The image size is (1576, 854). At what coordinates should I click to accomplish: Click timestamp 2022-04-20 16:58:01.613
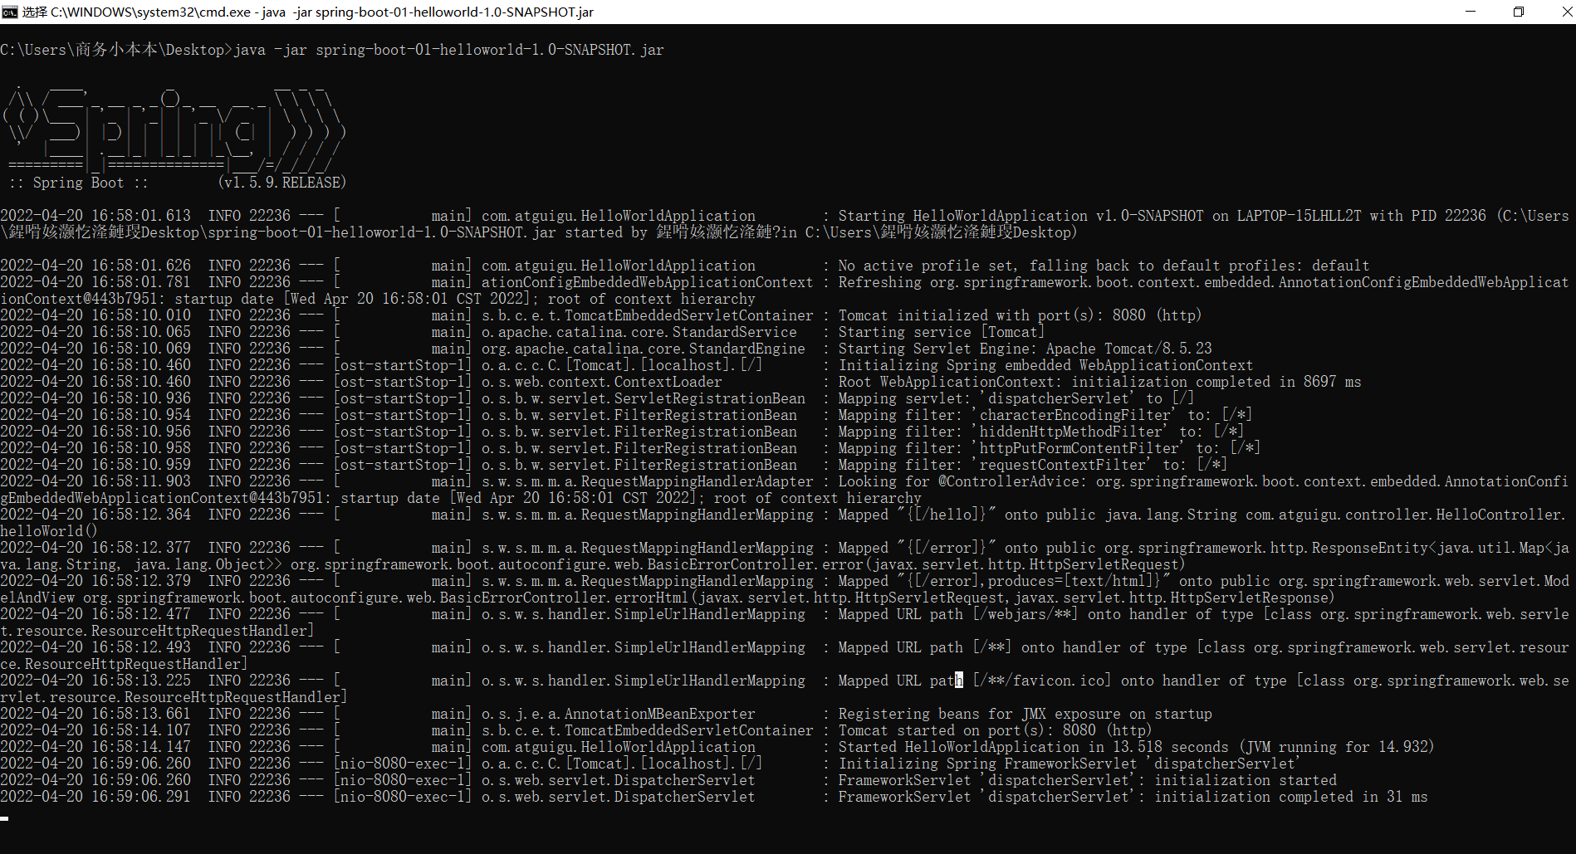(x=95, y=216)
